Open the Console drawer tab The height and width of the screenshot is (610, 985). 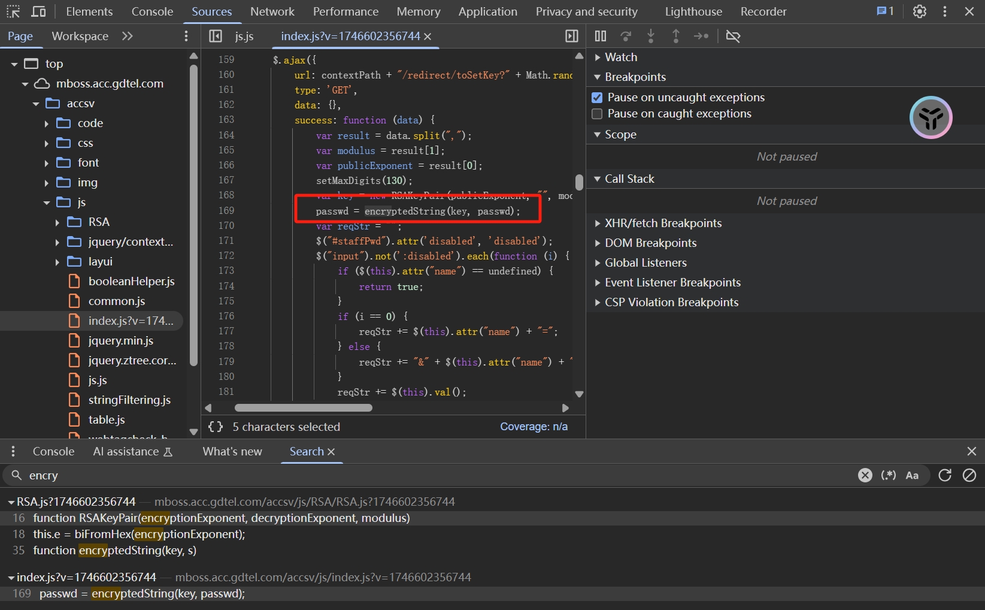53,451
